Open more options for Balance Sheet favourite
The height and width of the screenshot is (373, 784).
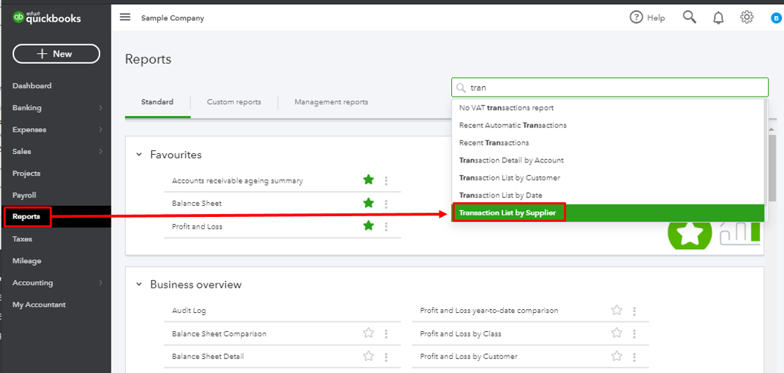[x=386, y=204]
